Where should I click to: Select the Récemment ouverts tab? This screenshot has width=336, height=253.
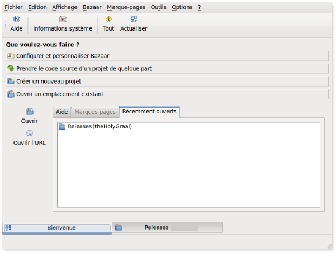click(x=149, y=112)
